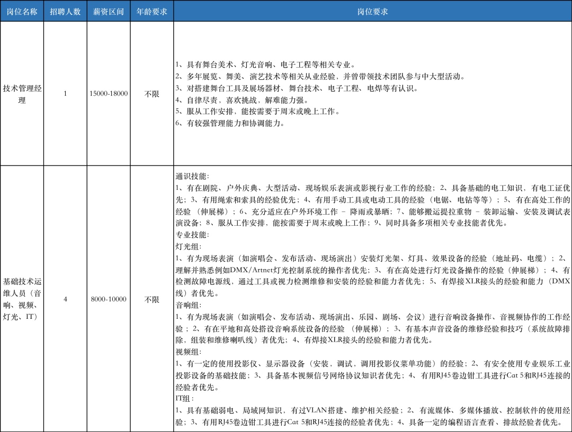Select the 年龄要求 header cell

click(152, 12)
